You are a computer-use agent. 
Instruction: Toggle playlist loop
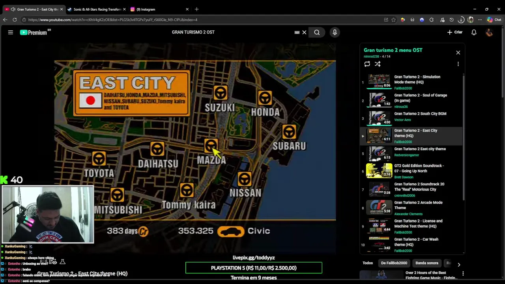pos(367,64)
